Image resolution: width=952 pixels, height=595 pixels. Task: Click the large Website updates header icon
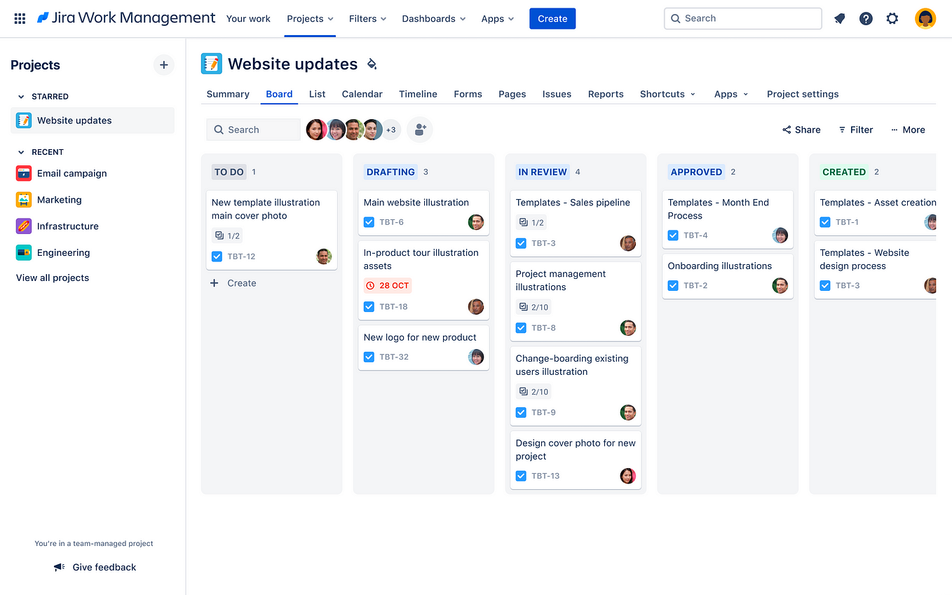(x=211, y=64)
